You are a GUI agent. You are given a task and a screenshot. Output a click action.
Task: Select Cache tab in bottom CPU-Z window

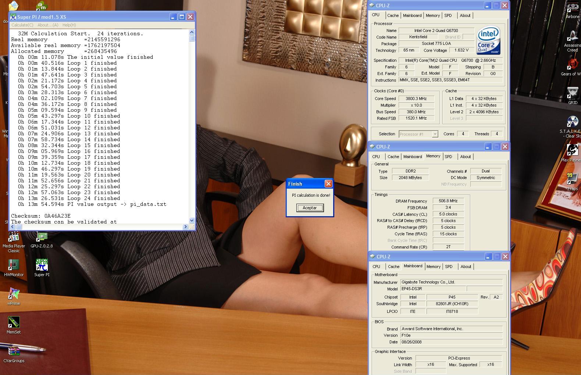[393, 267]
